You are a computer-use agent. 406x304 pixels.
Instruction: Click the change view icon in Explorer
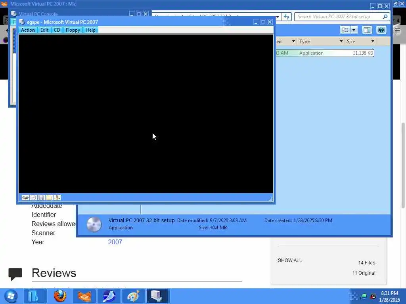[x=345, y=30]
